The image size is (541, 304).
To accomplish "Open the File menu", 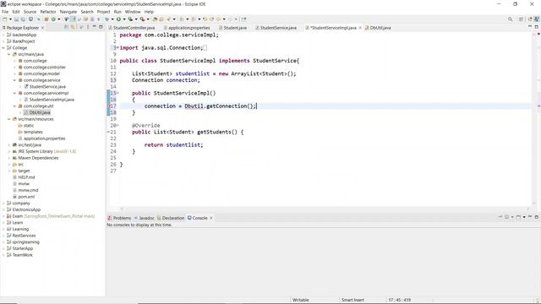I will pyautogui.click(x=5, y=12).
